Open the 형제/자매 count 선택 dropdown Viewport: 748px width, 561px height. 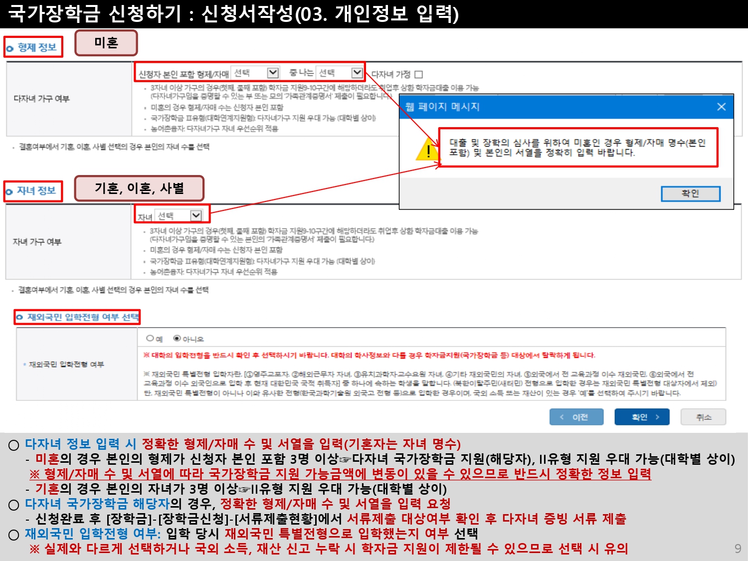(x=256, y=73)
